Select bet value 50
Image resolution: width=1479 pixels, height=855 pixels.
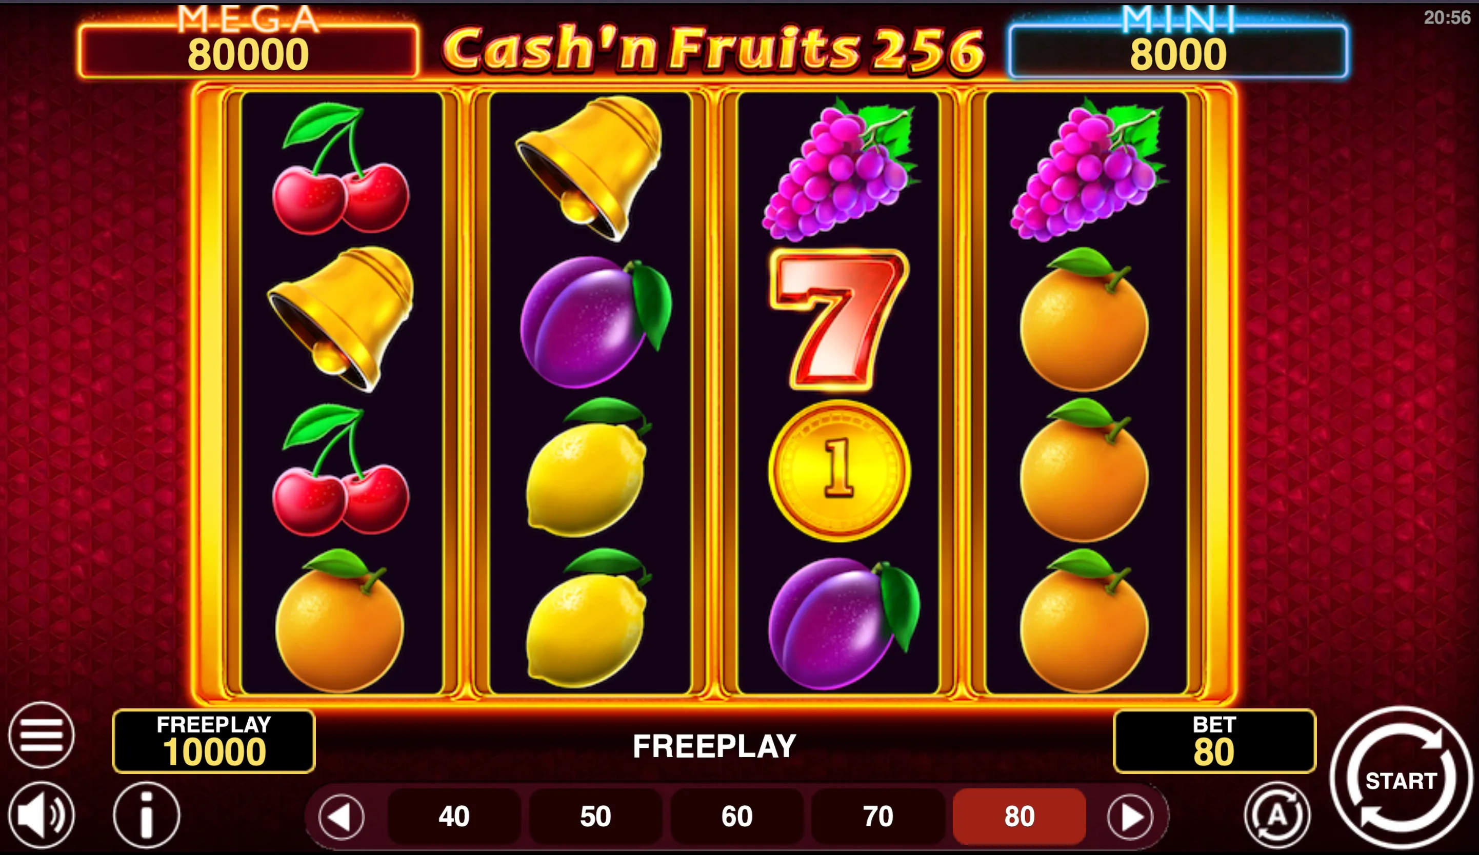pos(595,816)
